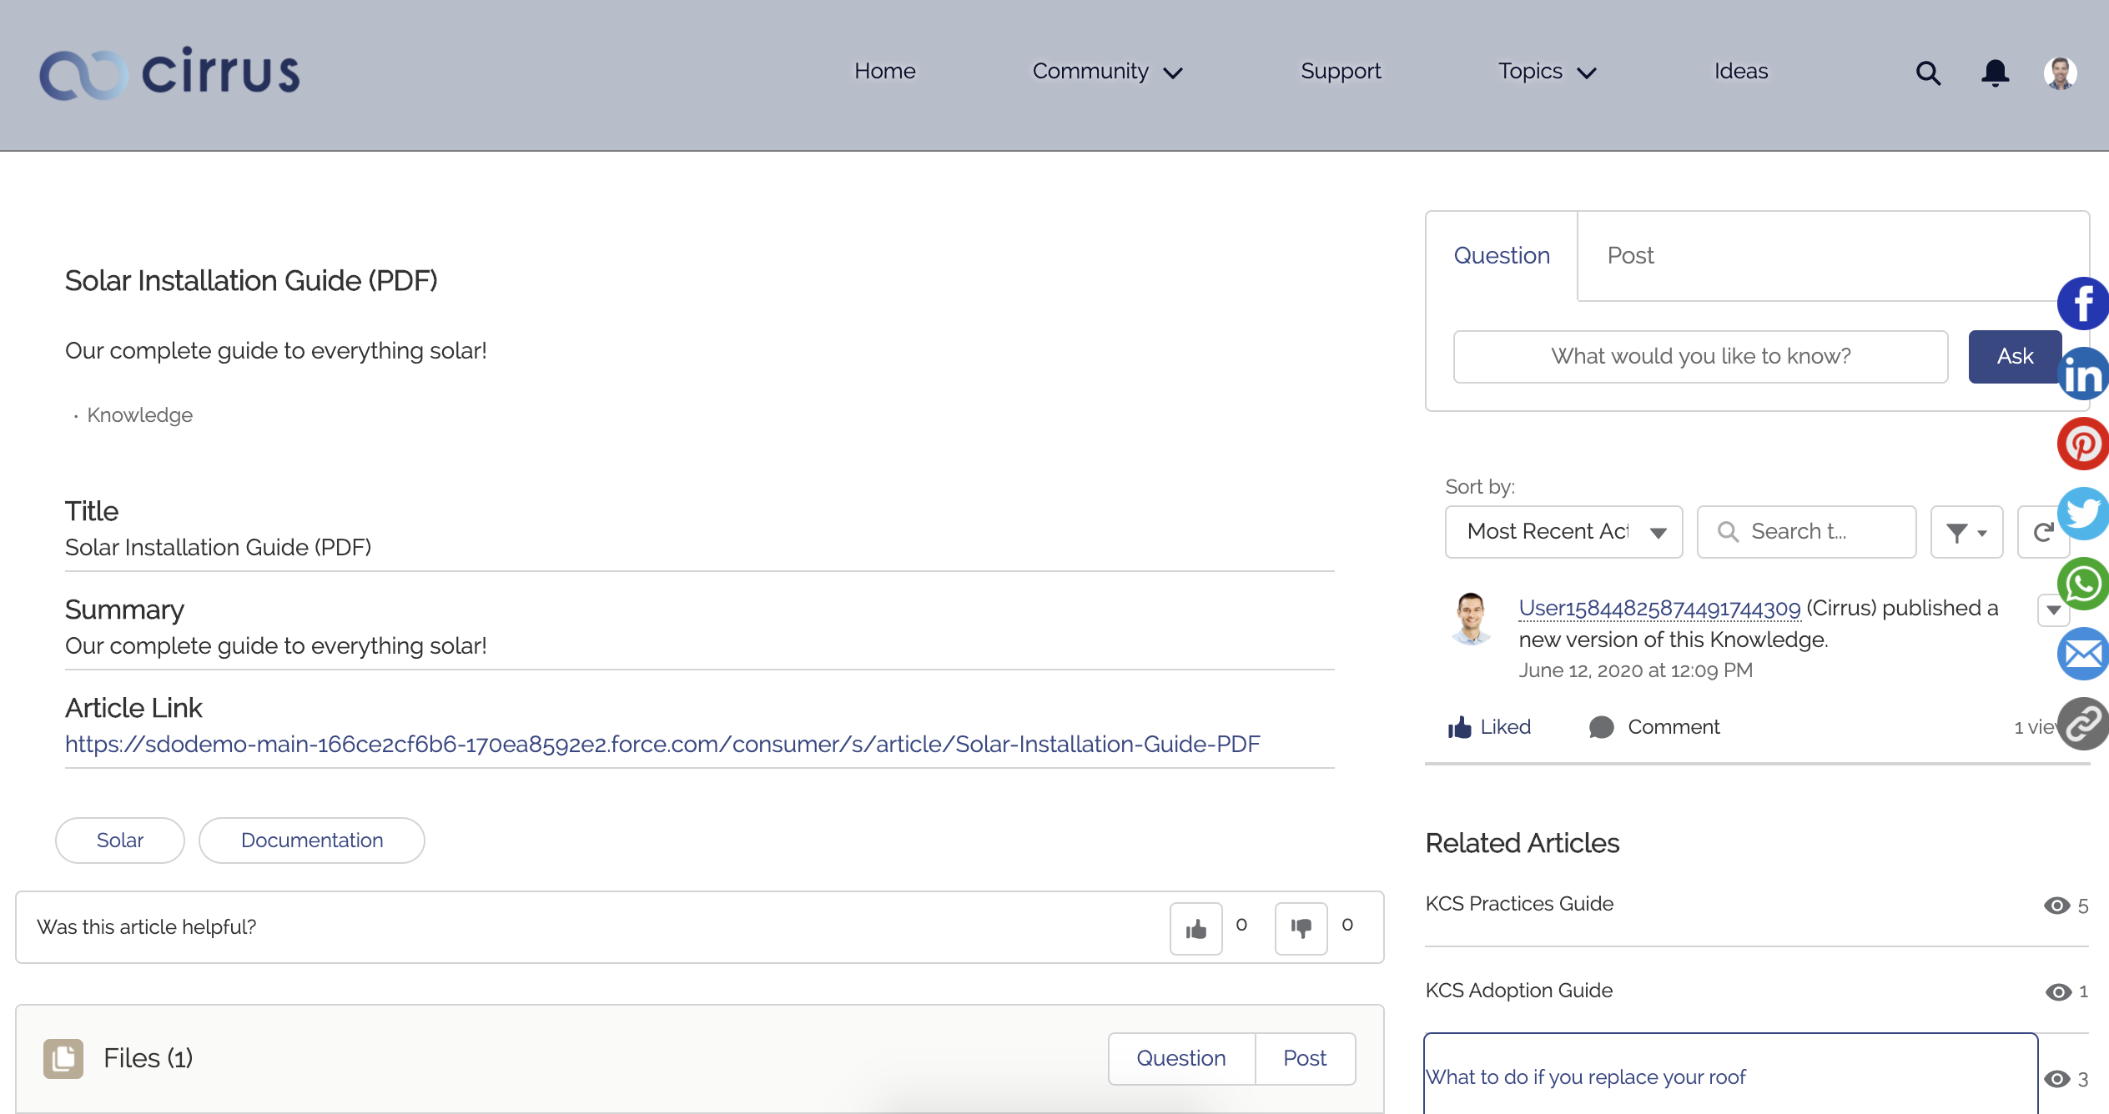
Task: Email this article
Action: click(x=2083, y=654)
